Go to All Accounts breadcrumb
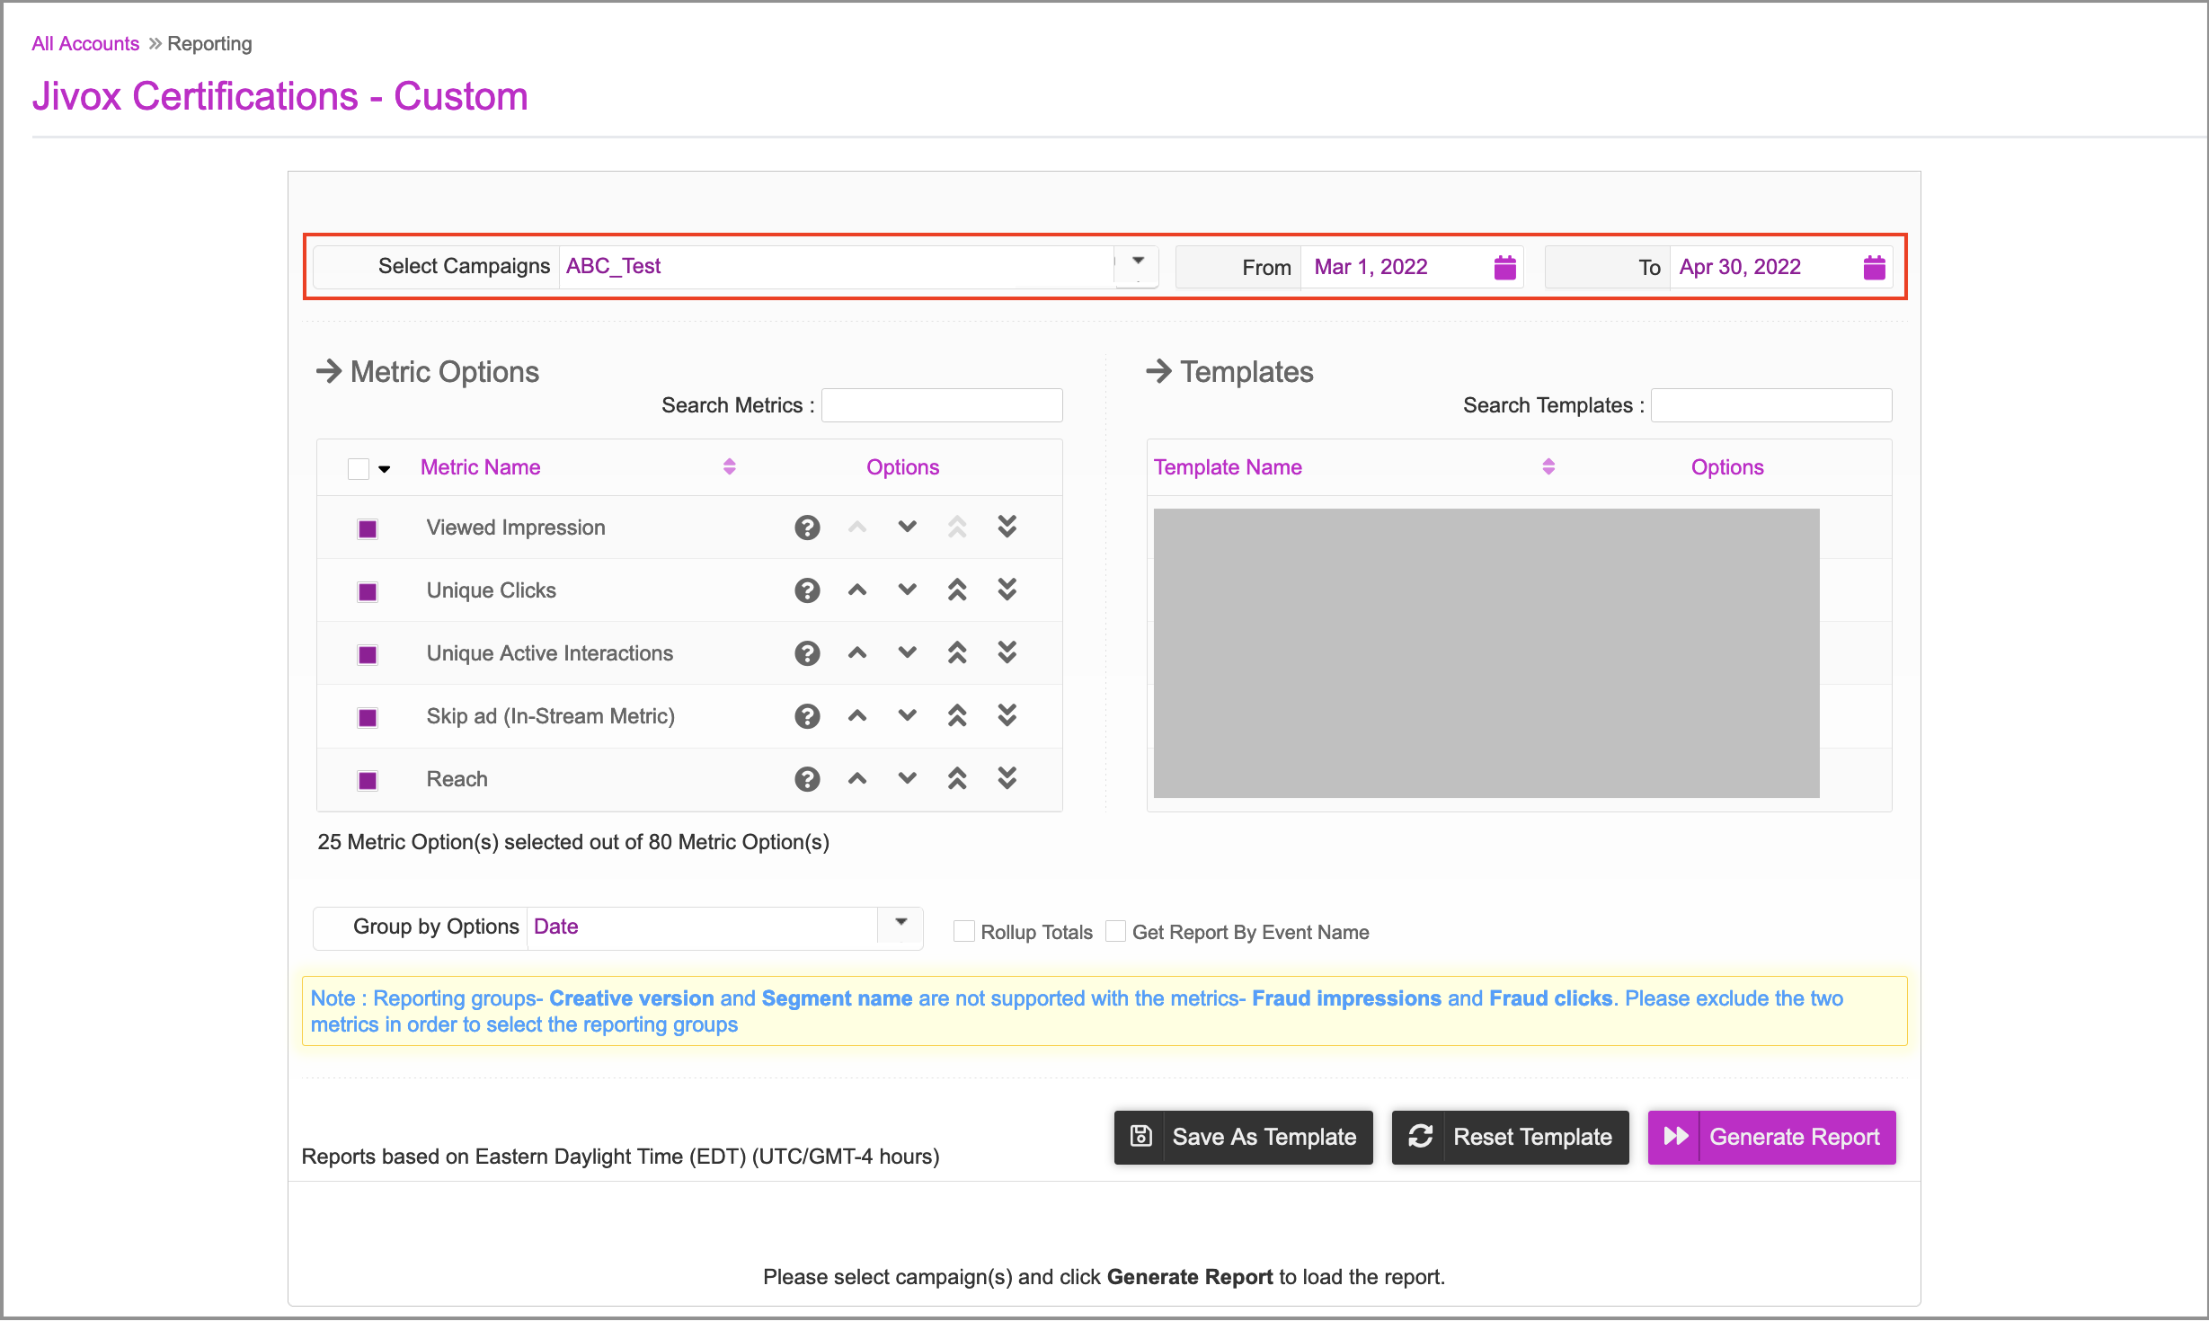 85,43
